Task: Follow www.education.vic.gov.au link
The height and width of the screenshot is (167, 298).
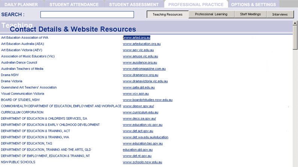Action: [142, 125]
